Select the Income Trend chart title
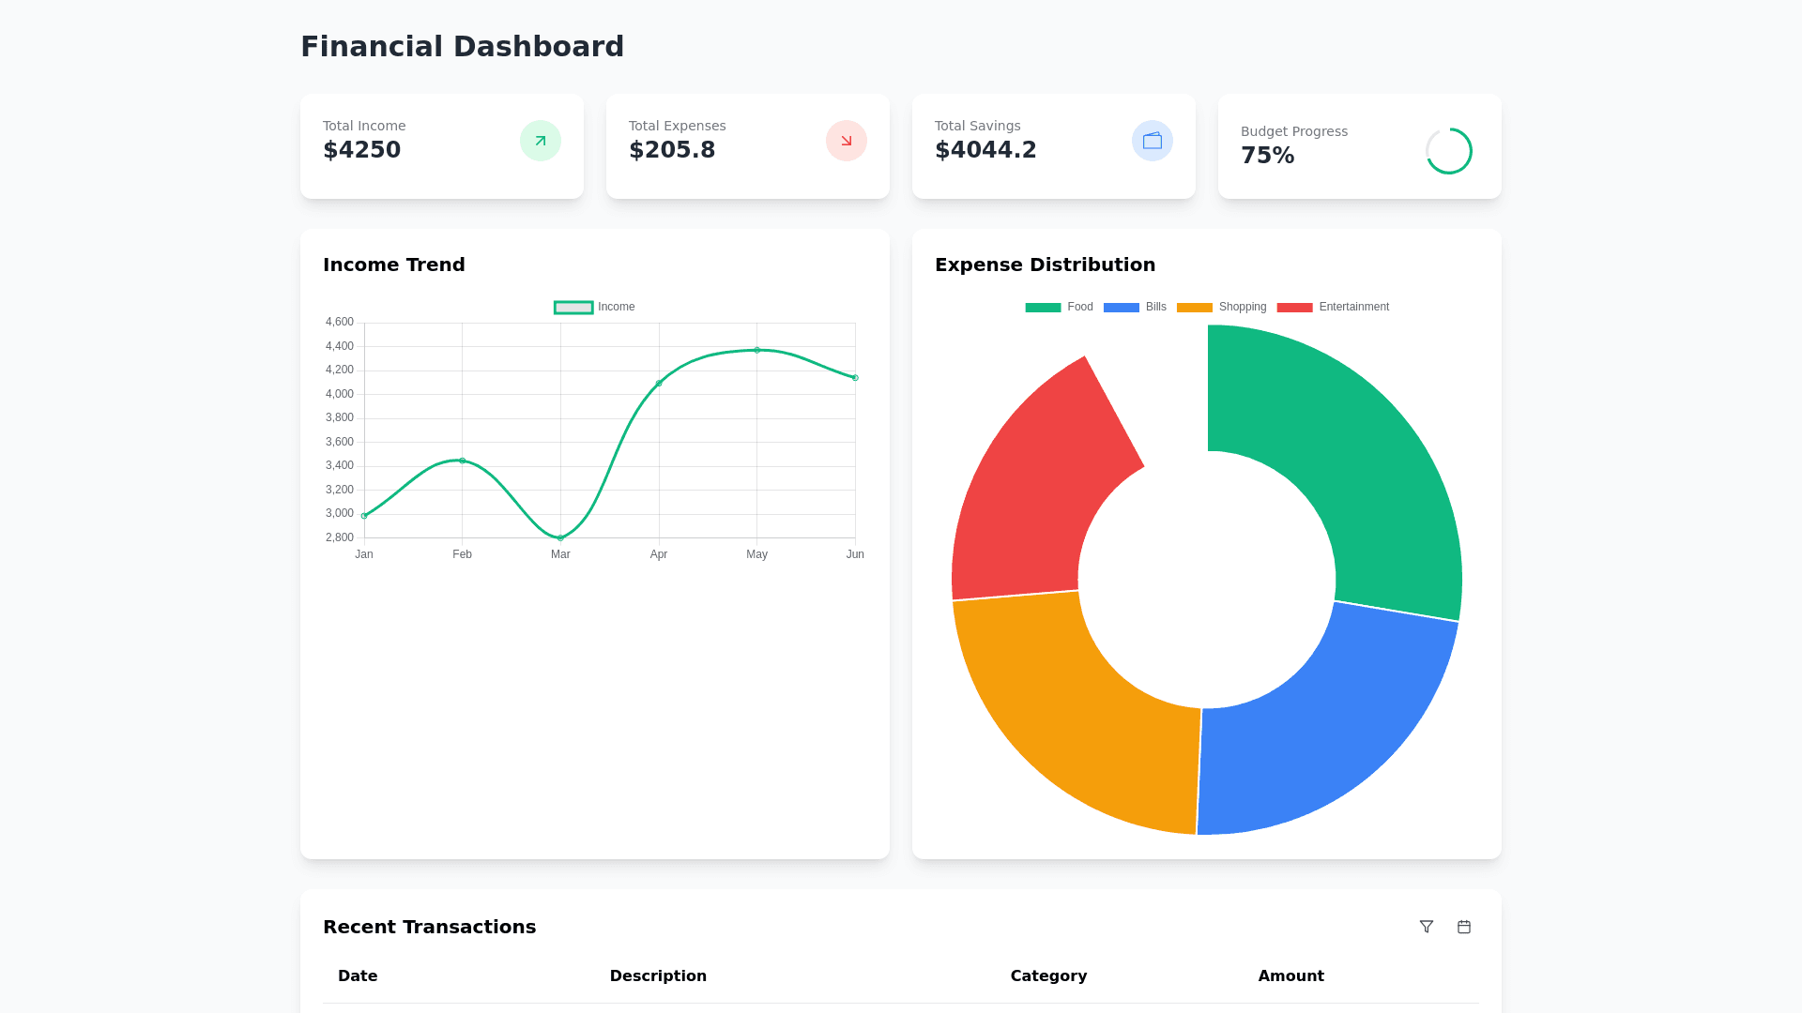The image size is (1802, 1013). point(394,265)
